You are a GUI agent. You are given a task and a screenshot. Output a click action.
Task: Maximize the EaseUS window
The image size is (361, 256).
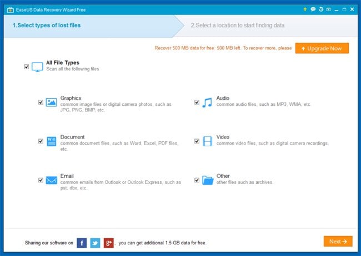(344, 9)
